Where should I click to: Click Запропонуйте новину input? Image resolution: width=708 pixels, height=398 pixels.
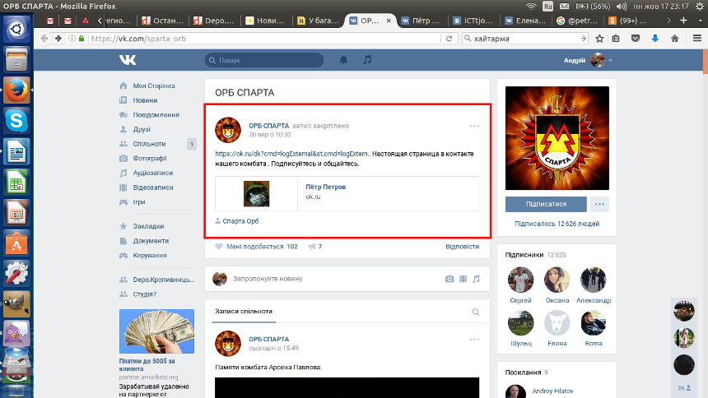(x=268, y=279)
